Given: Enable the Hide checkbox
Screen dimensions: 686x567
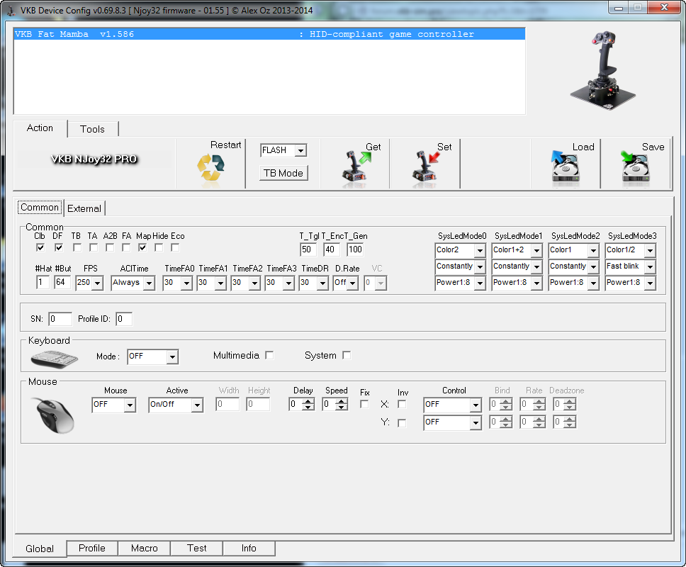Looking at the screenshot, I should (x=159, y=247).
